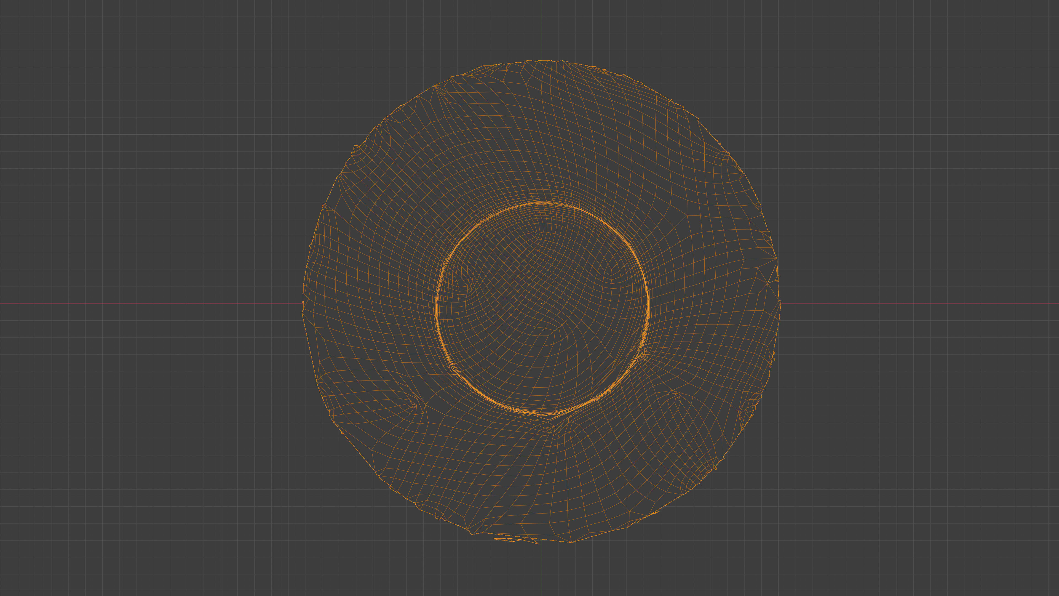Click the bottom-most pointed vertex of the mesh
The image size is (1059, 596).
tap(571, 542)
